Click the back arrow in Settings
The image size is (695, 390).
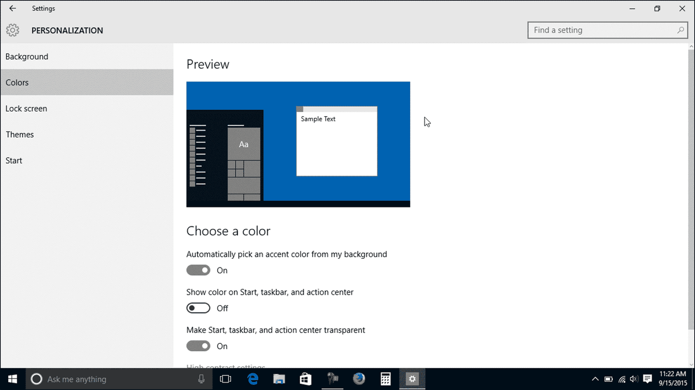click(13, 9)
